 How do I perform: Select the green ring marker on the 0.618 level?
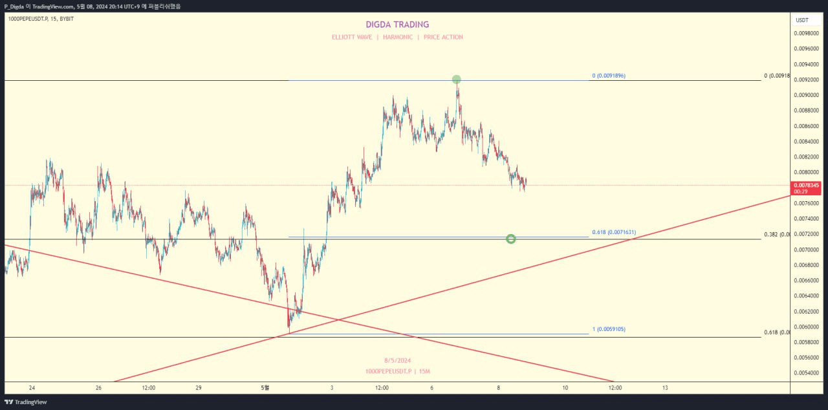(511, 239)
